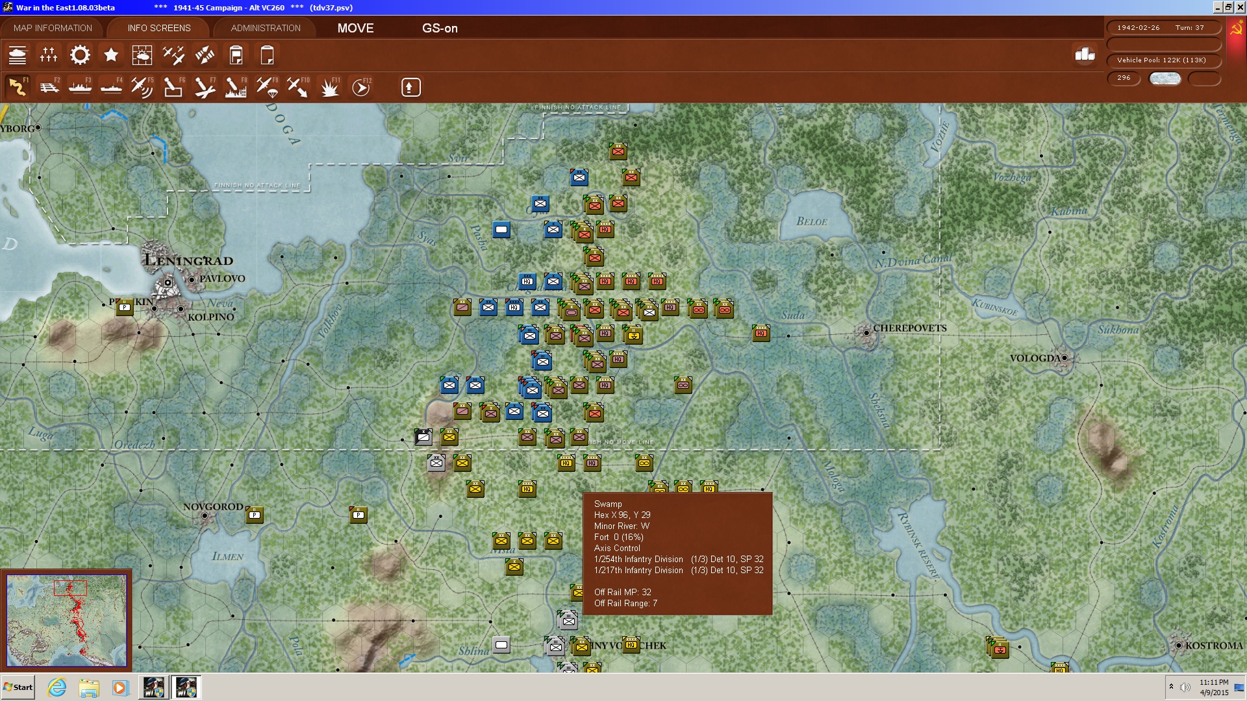
Task: Select the Vologda city marker
Action: click(1064, 358)
